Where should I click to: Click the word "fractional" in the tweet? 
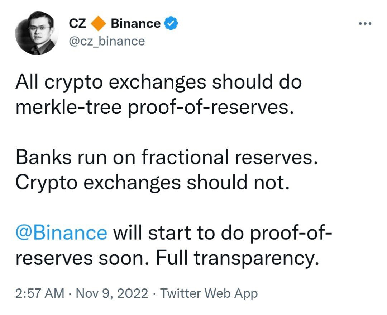pos(185,157)
